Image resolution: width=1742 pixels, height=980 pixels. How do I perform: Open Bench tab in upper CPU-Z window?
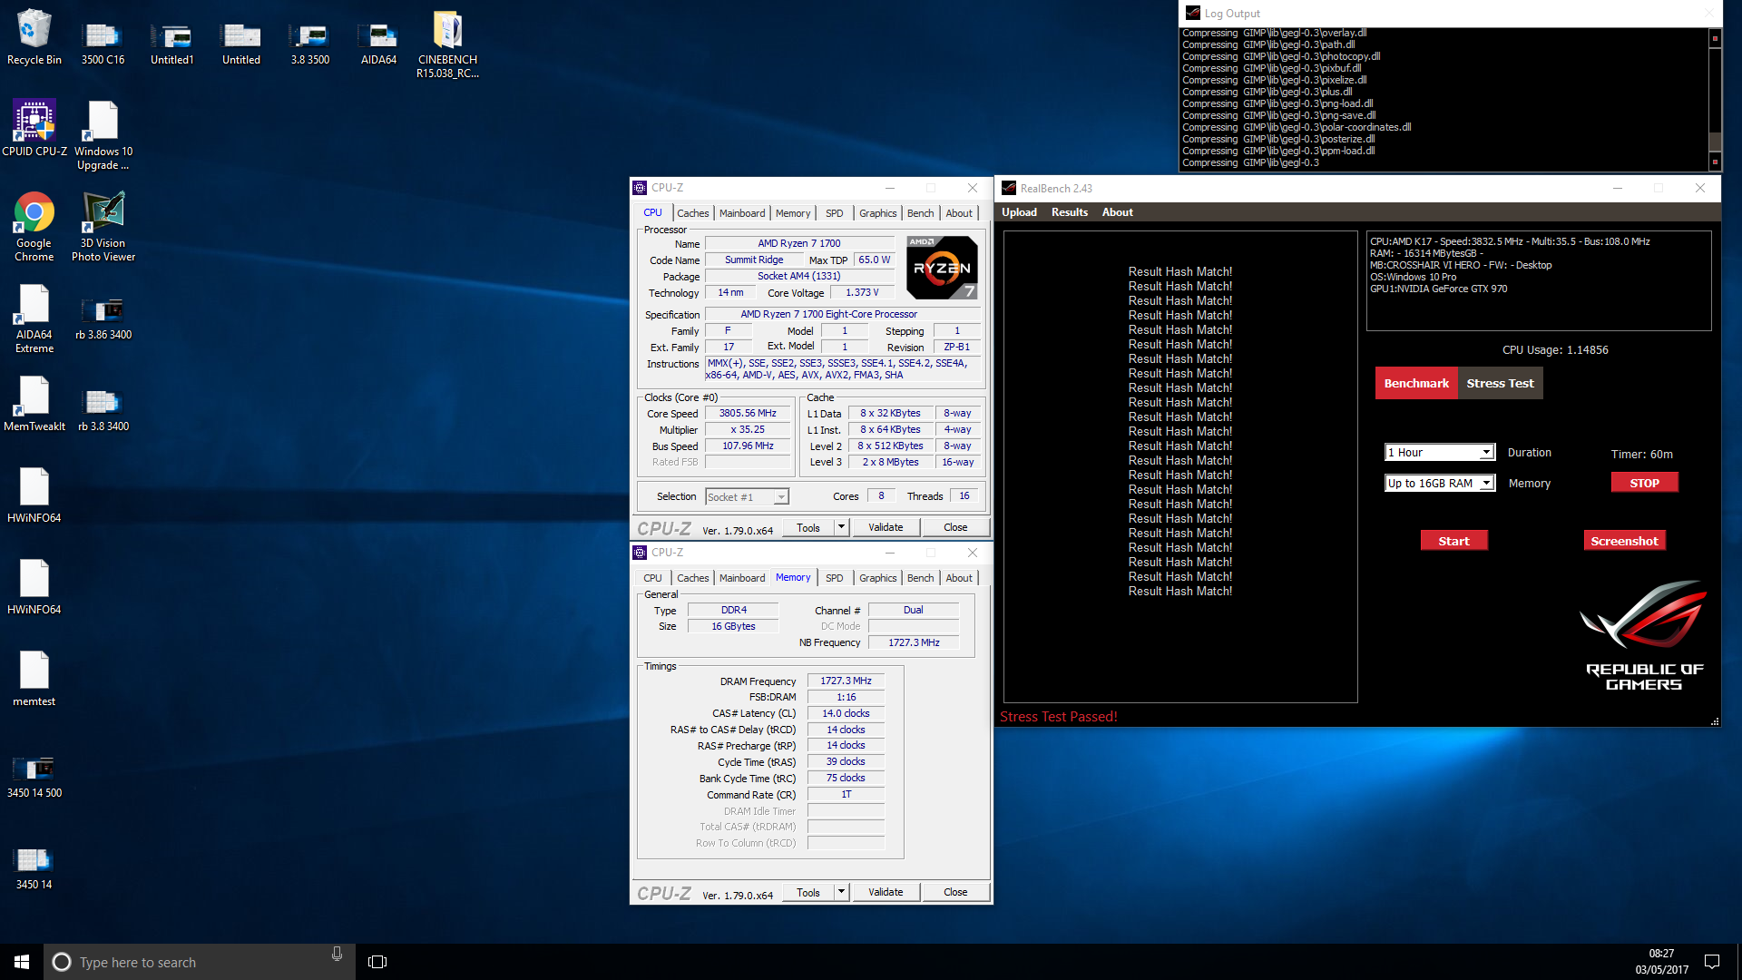click(x=920, y=213)
